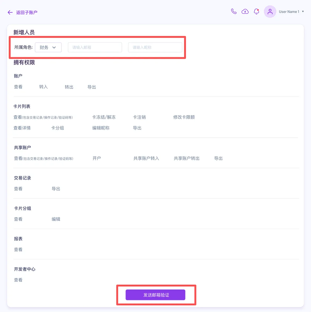
Task: Select the 共享账户转出 permission
Action: tap(187, 158)
